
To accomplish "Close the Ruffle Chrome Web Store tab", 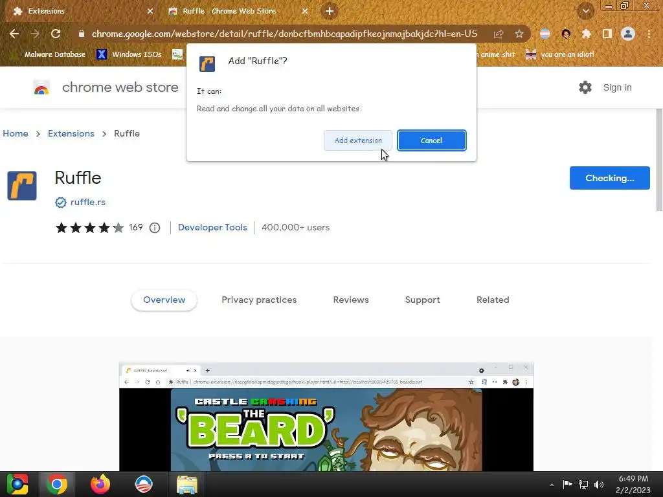I will [x=305, y=11].
